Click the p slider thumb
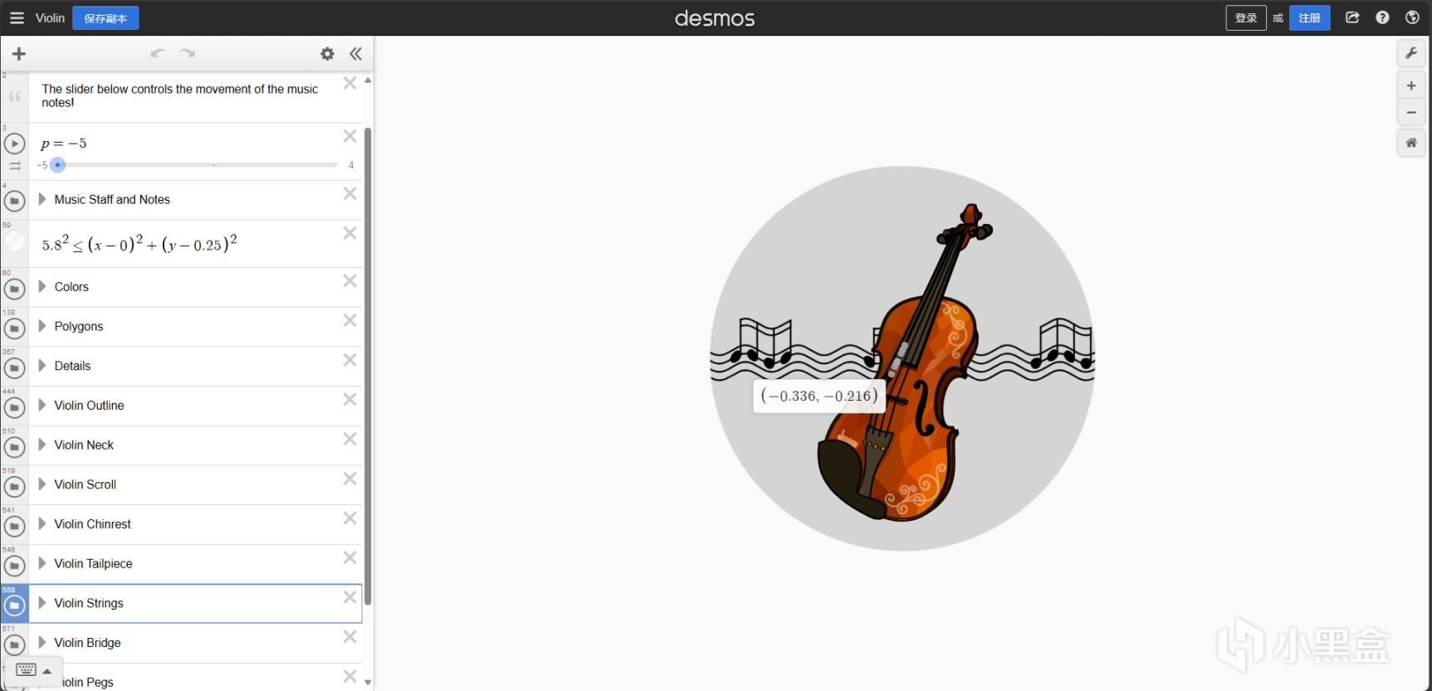This screenshot has width=1432, height=691. point(57,165)
